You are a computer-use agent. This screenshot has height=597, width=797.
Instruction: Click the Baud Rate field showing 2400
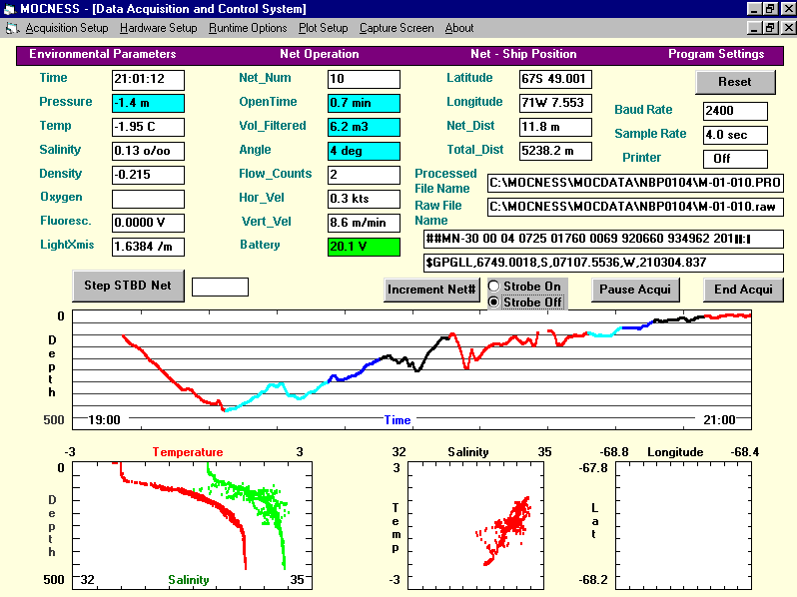pos(735,111)
